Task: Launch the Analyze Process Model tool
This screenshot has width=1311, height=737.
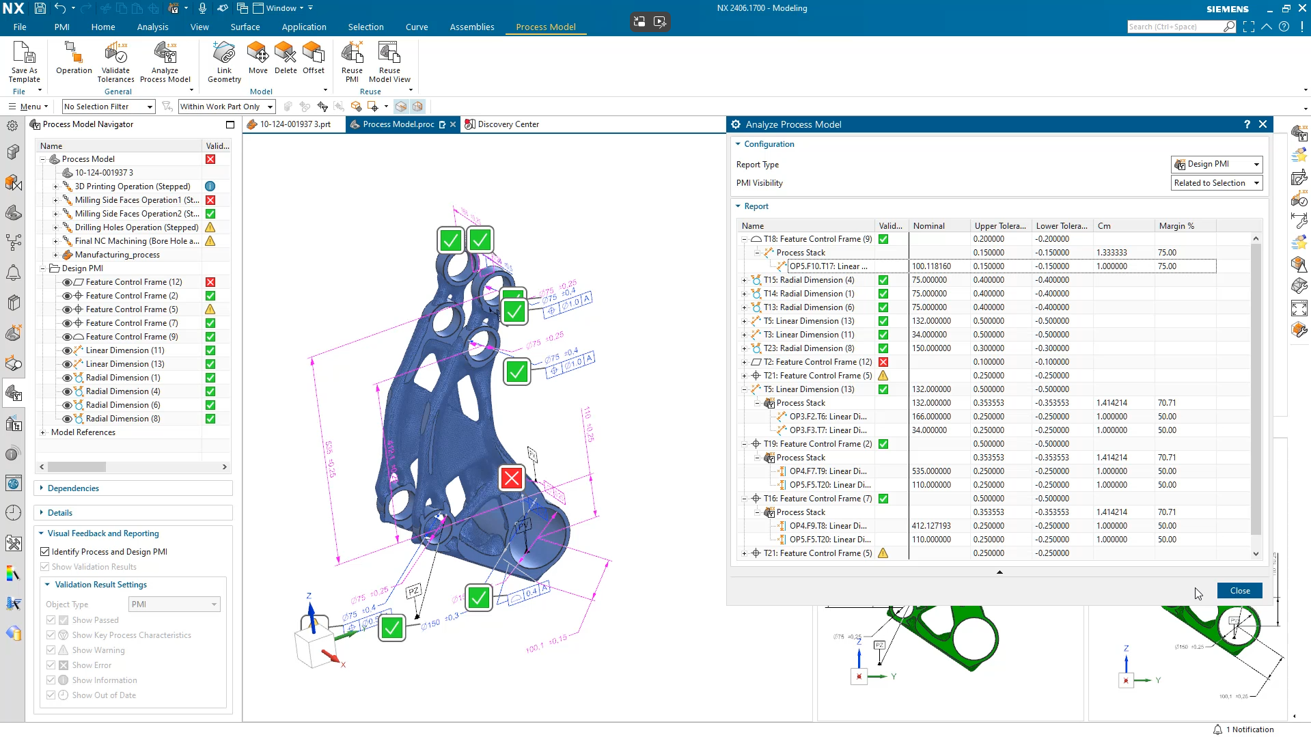Action: 165,61
